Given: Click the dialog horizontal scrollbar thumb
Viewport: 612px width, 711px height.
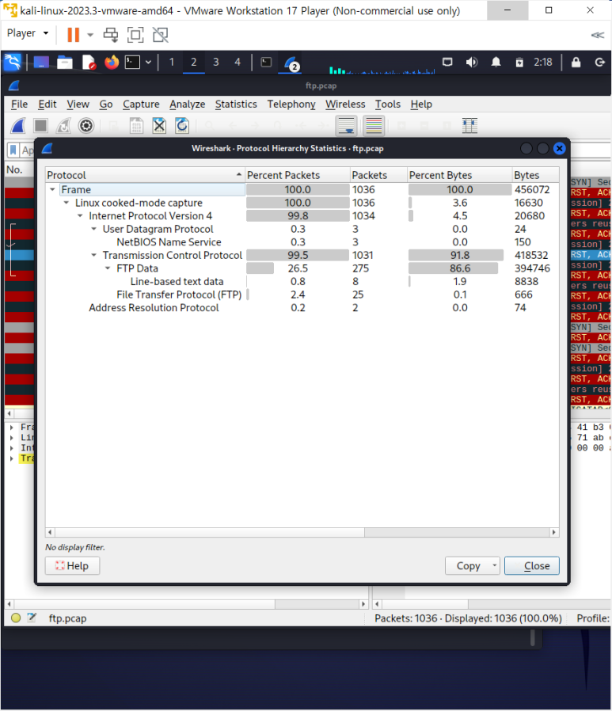Looking at the screenshot, I should 210,532.
